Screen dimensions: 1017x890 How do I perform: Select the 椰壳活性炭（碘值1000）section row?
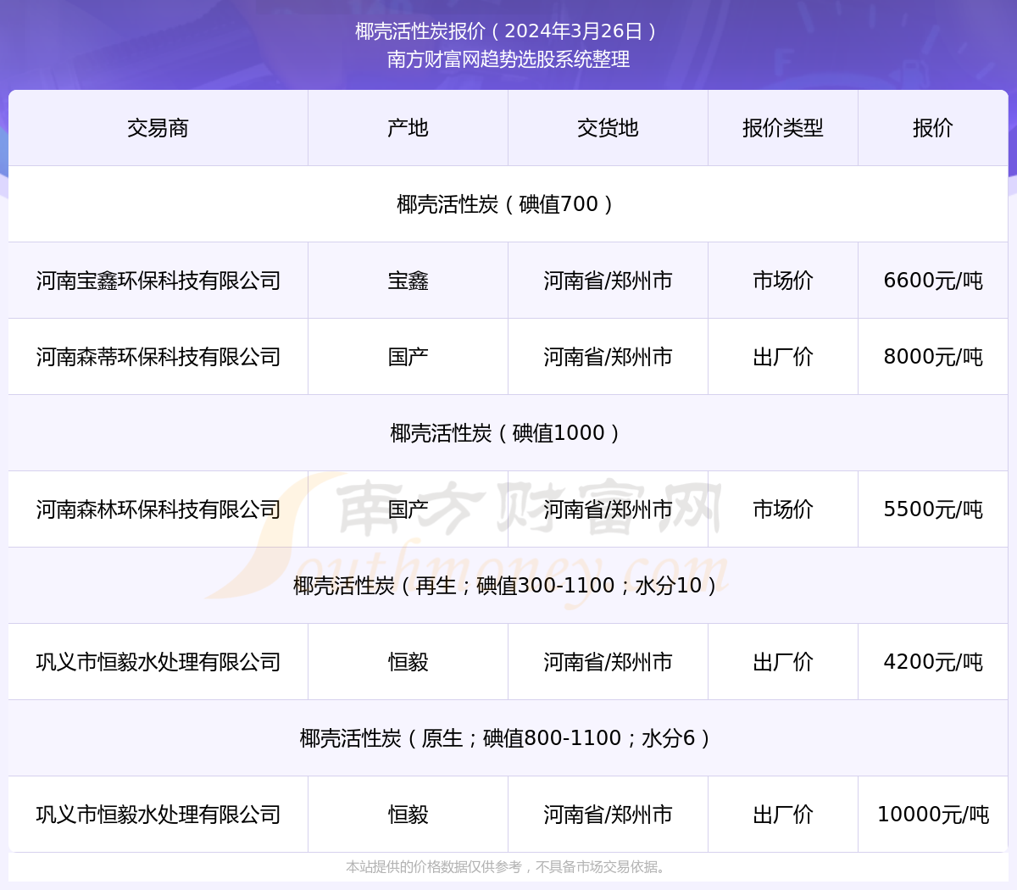click(508, 433)
